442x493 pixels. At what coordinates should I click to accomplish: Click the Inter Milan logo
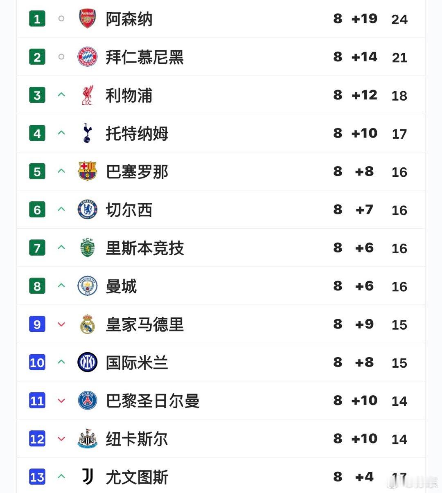pos(87,362)
